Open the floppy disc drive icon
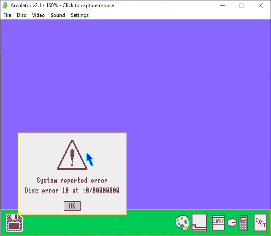Image resolution: width=271 pixels, height=236 pixels. pos(14,222)
